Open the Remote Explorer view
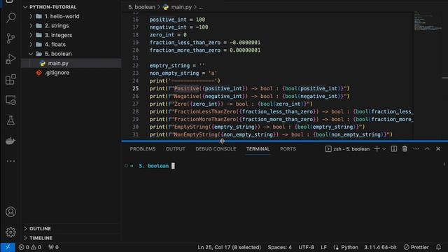 (x=10, y=100)
